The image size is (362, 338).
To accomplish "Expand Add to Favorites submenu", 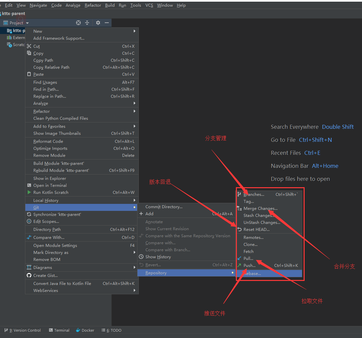I will 134,126.
